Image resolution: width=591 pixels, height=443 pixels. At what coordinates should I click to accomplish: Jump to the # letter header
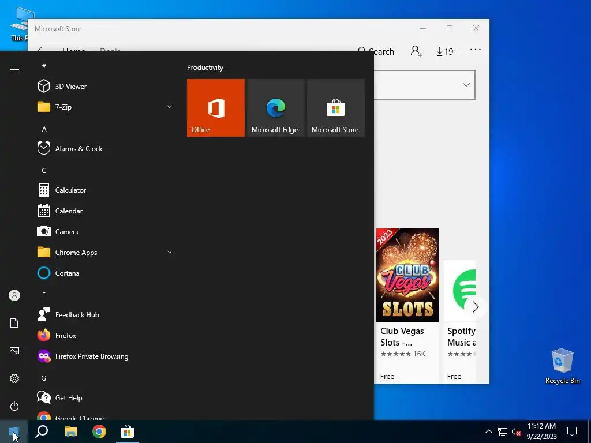click(x=44, y=66)
